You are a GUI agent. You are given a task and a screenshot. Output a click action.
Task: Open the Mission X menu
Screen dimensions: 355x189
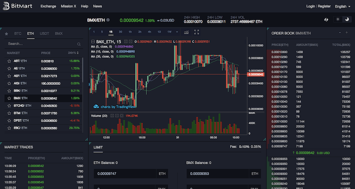click(68, 6)
